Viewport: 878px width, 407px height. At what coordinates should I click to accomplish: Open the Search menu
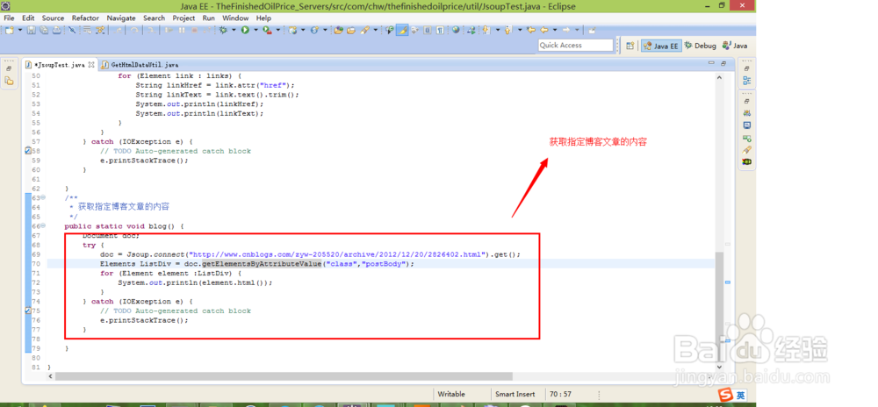(x=154, y=18)
